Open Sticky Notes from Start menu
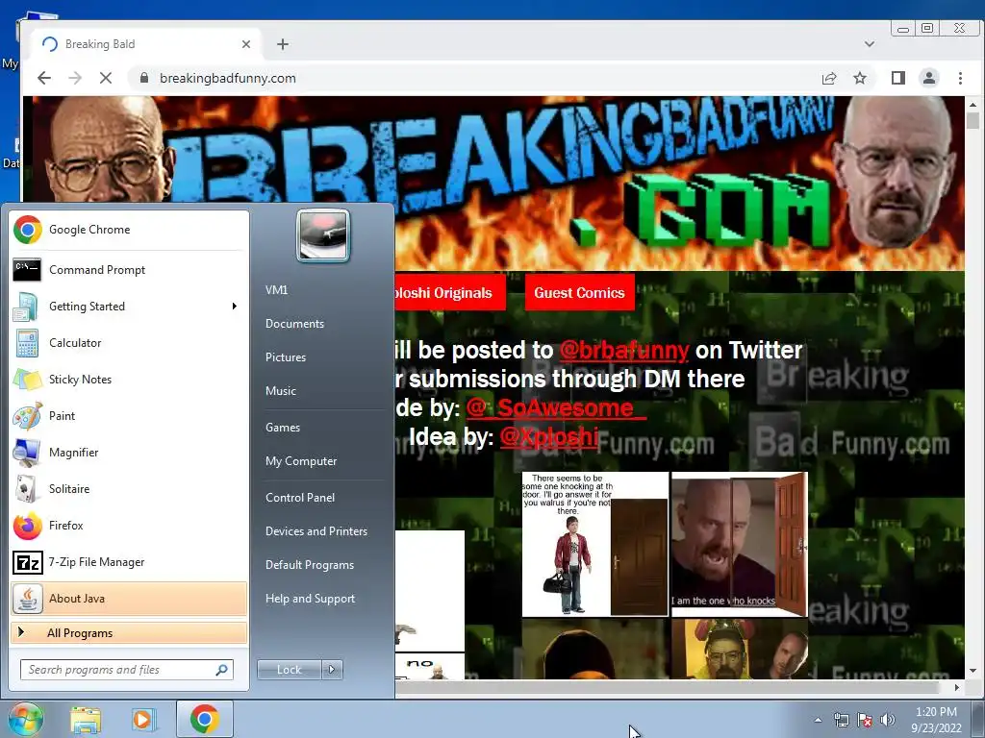The height and width of the screenshot is (738, 985). [129, 379]
